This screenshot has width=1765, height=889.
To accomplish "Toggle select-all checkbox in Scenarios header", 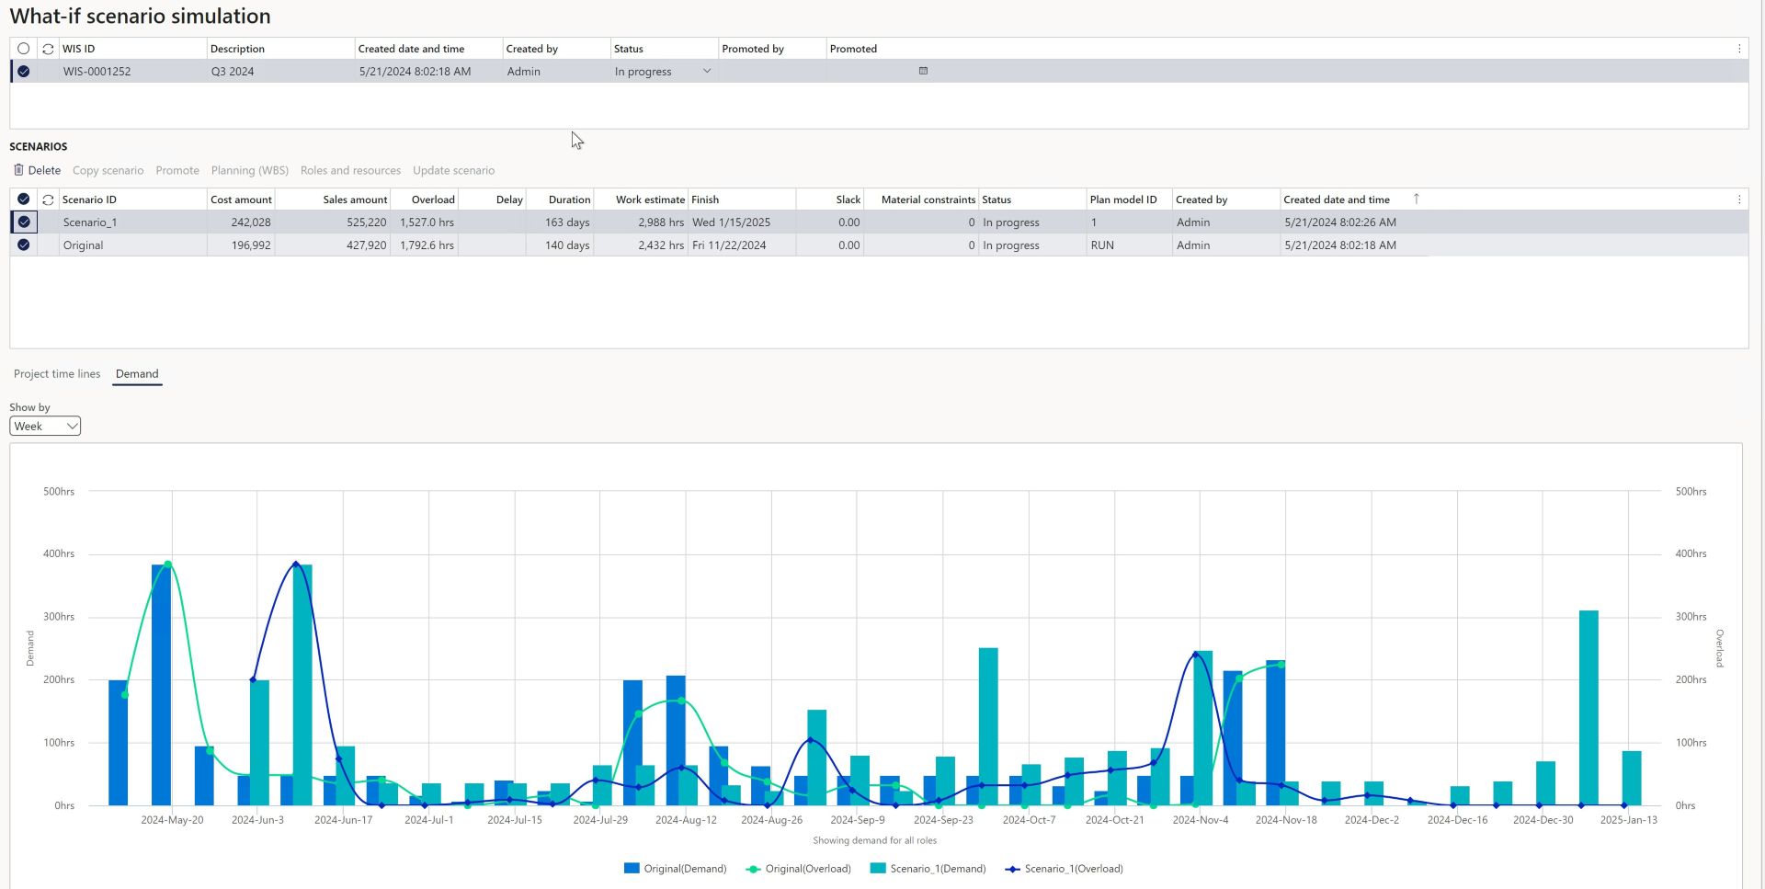I will (x=24, y=199).
